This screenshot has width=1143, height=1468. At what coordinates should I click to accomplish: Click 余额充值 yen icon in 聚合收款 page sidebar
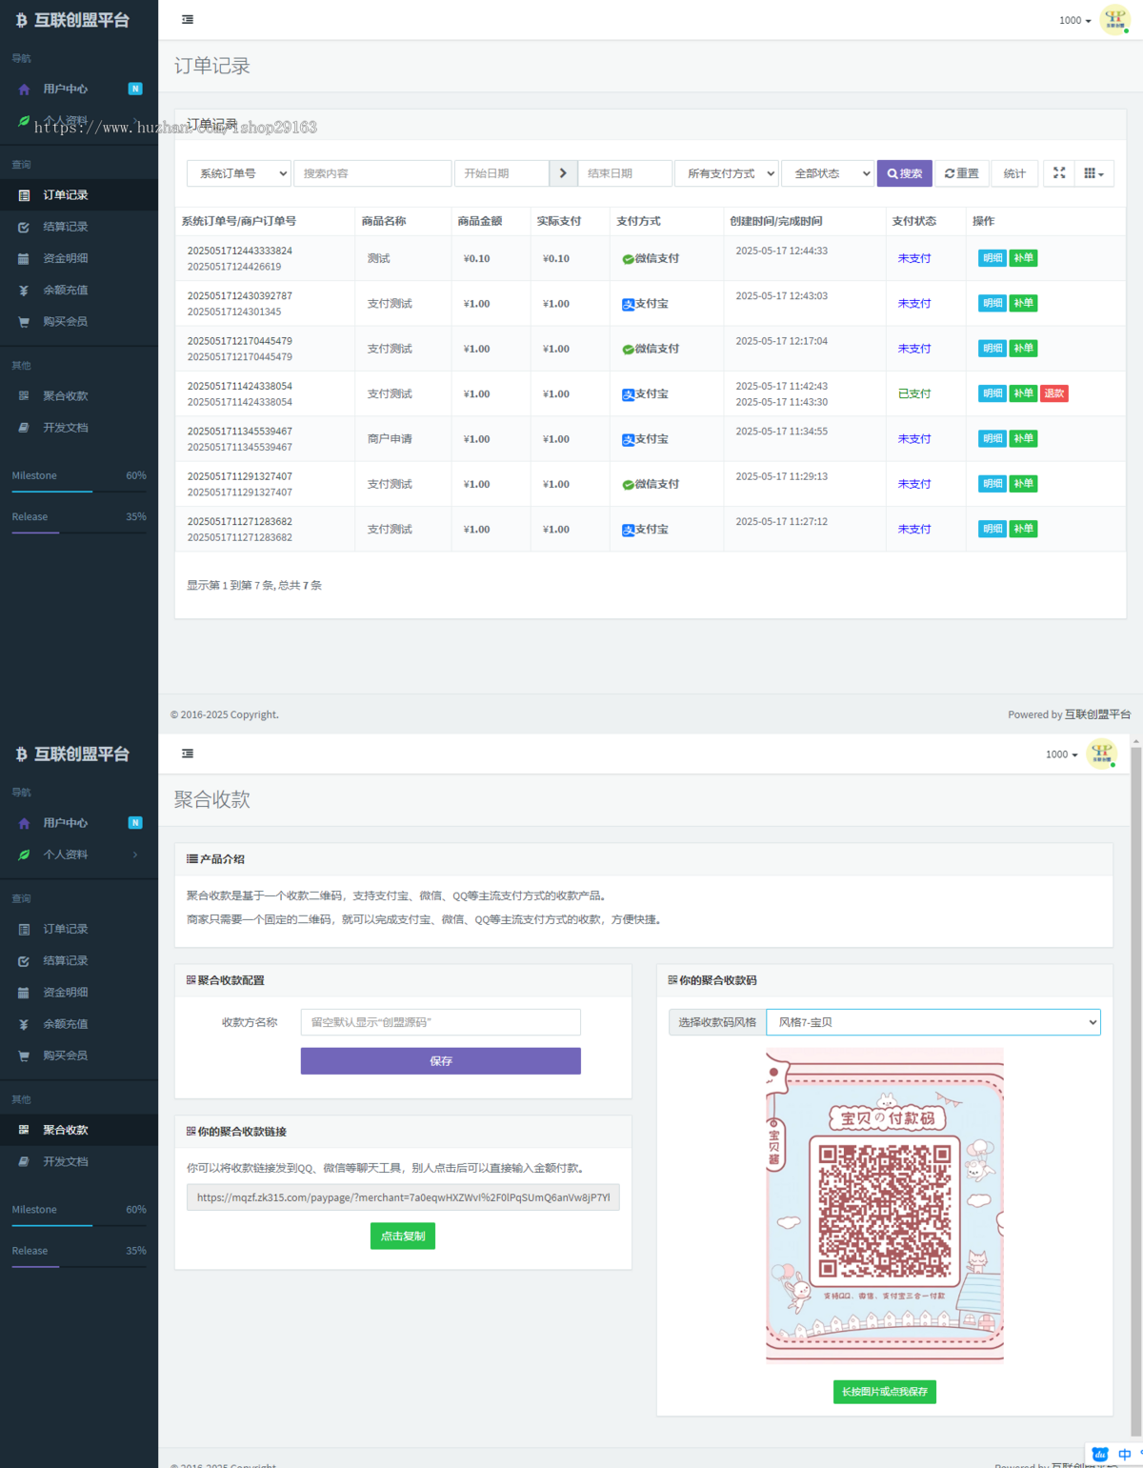pos(24,1024)
